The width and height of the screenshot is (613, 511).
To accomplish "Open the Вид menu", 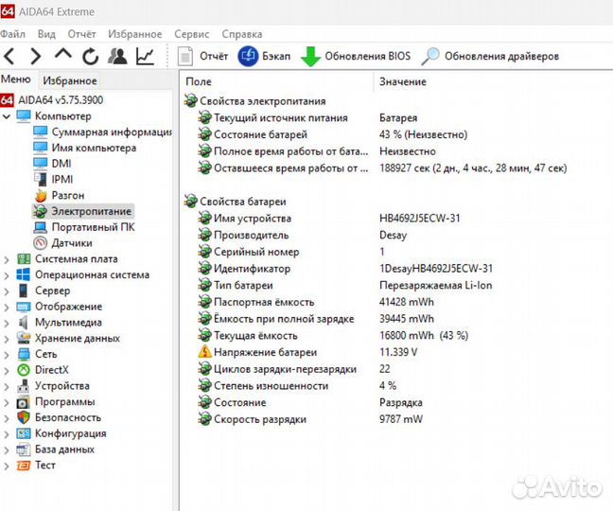I will tap(46, 34).
